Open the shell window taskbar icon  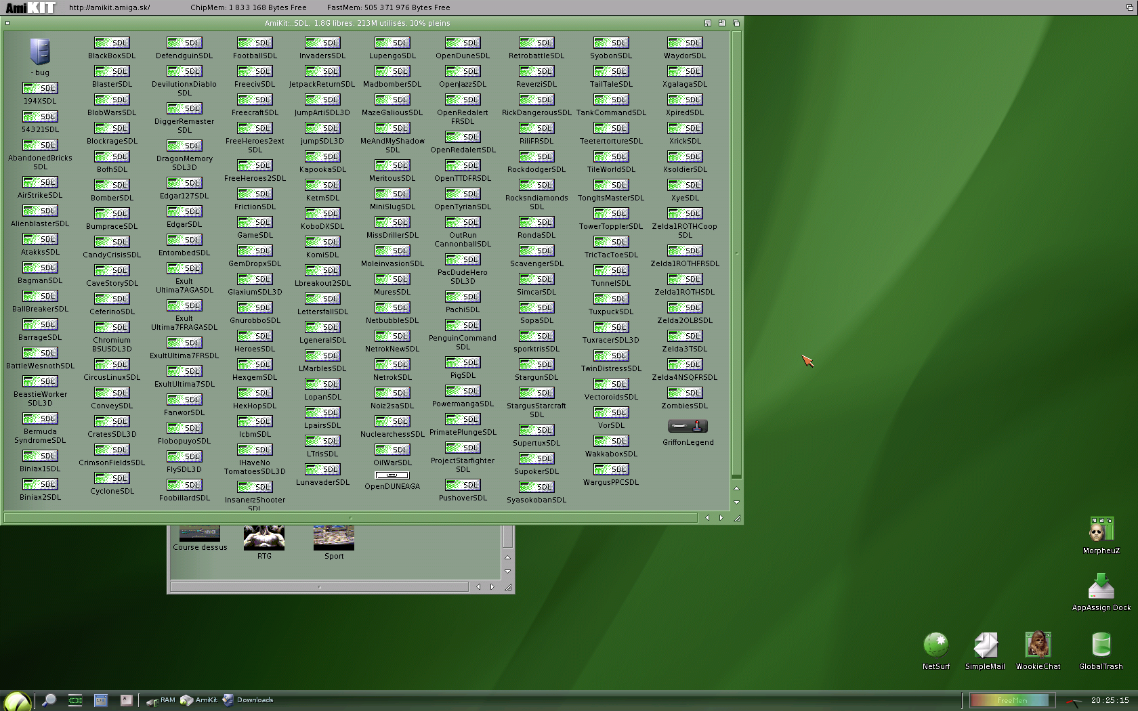click(x=101, y=700)
